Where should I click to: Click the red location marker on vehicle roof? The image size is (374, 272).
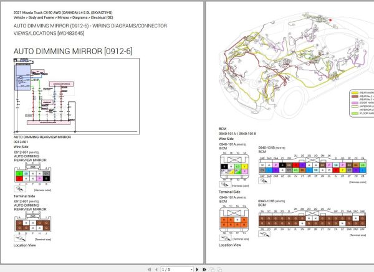[330, 20]
